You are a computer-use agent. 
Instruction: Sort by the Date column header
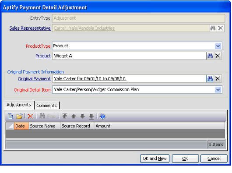pyautogui.click(x=21, y=126)
